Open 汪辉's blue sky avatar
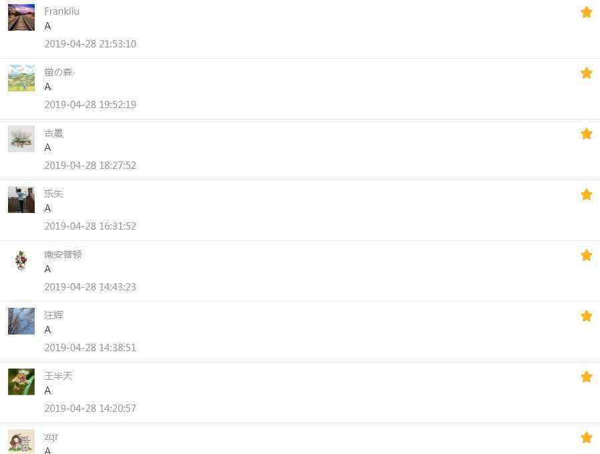This screenshot has width=600, height=454. click(x=21, y=321)
